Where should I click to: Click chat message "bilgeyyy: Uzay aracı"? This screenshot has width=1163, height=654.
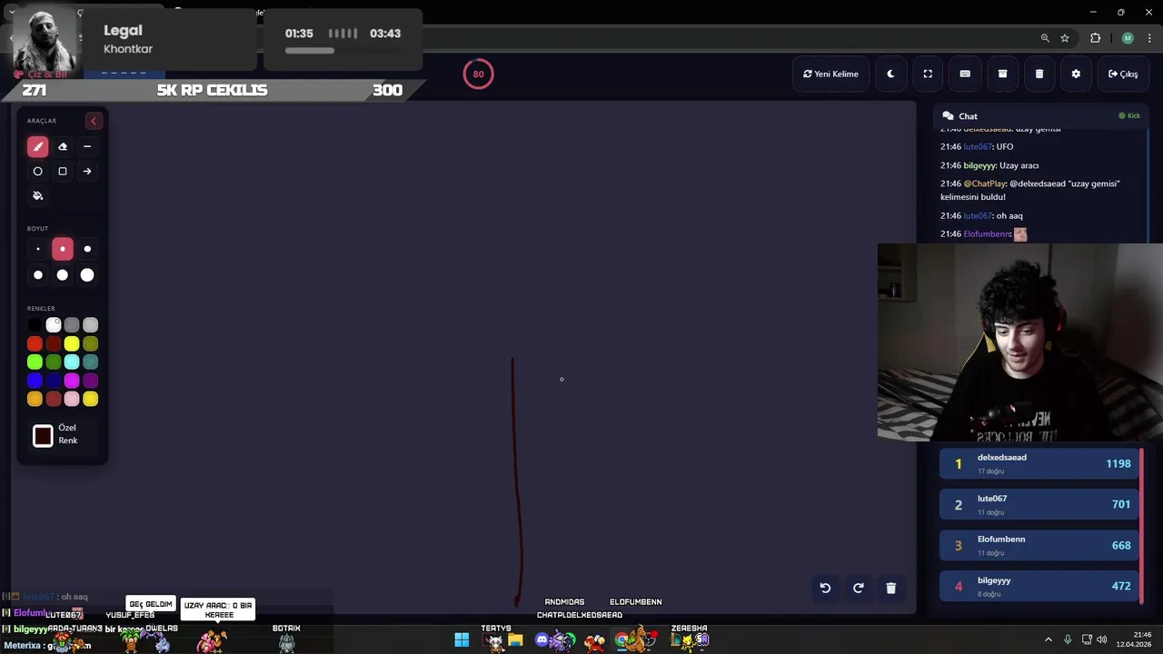coord(989,165)
